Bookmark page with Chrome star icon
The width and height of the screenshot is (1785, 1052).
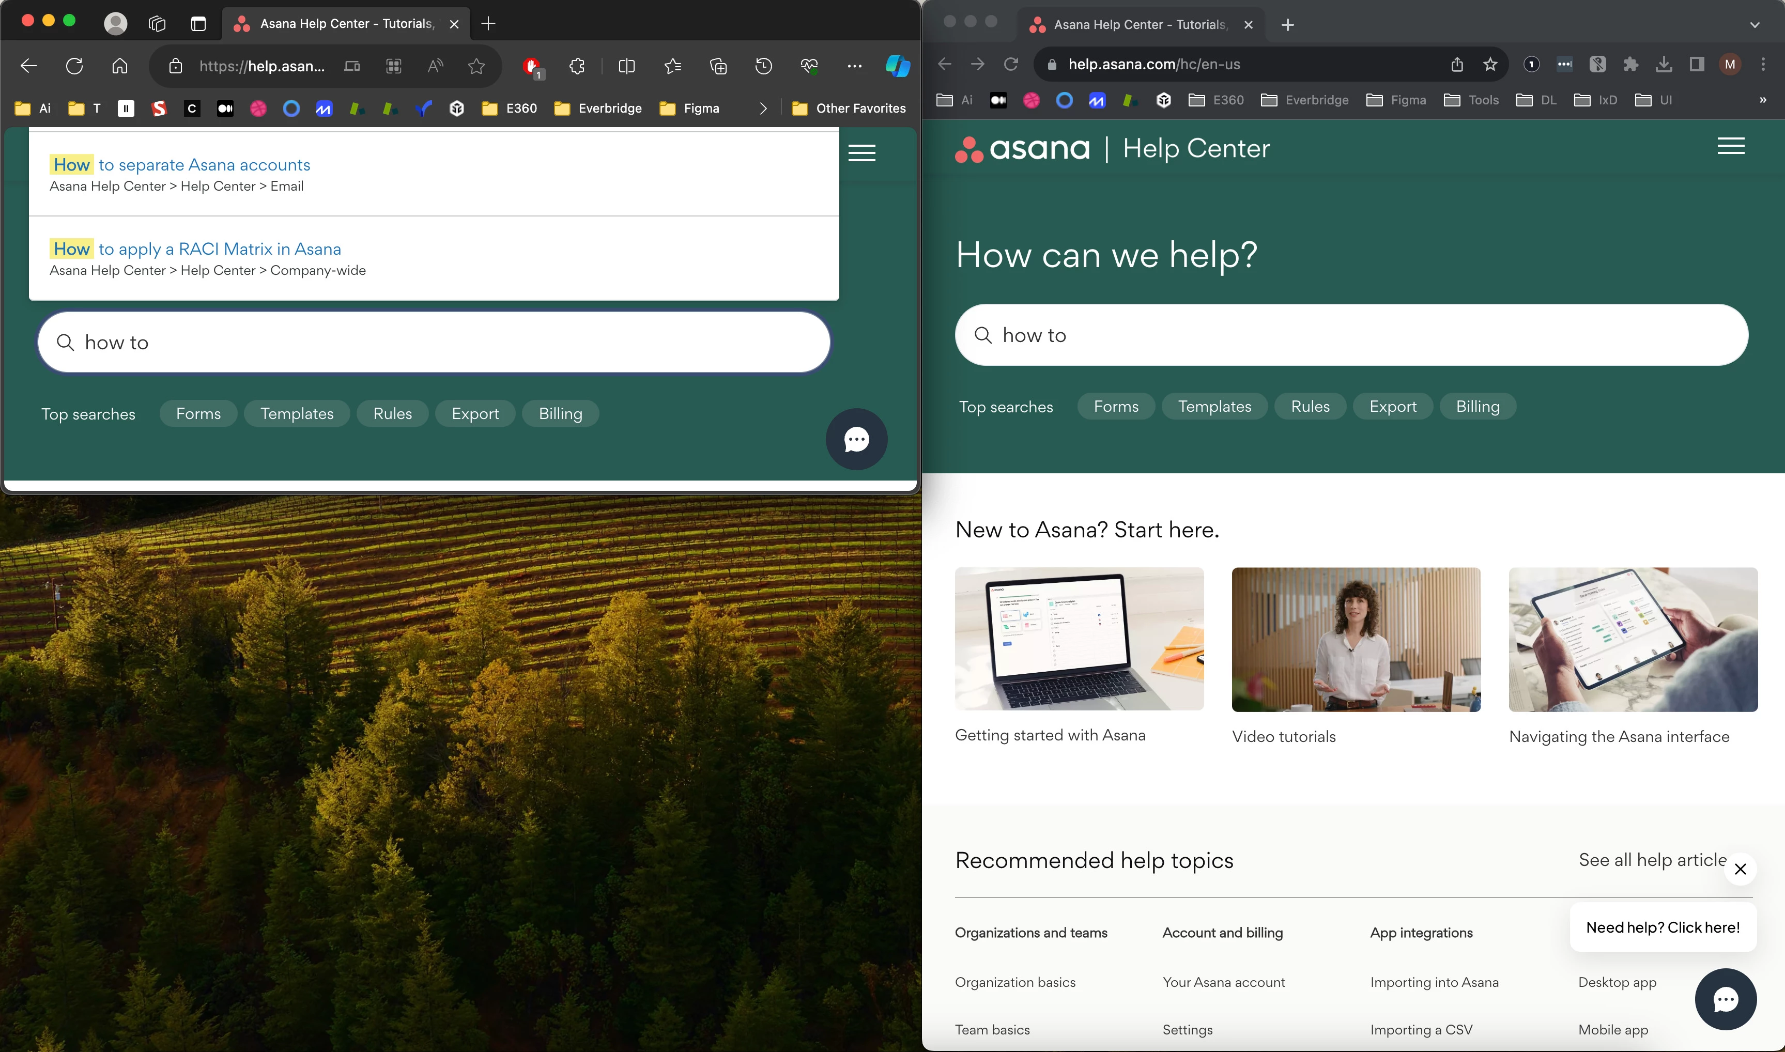1490,65
